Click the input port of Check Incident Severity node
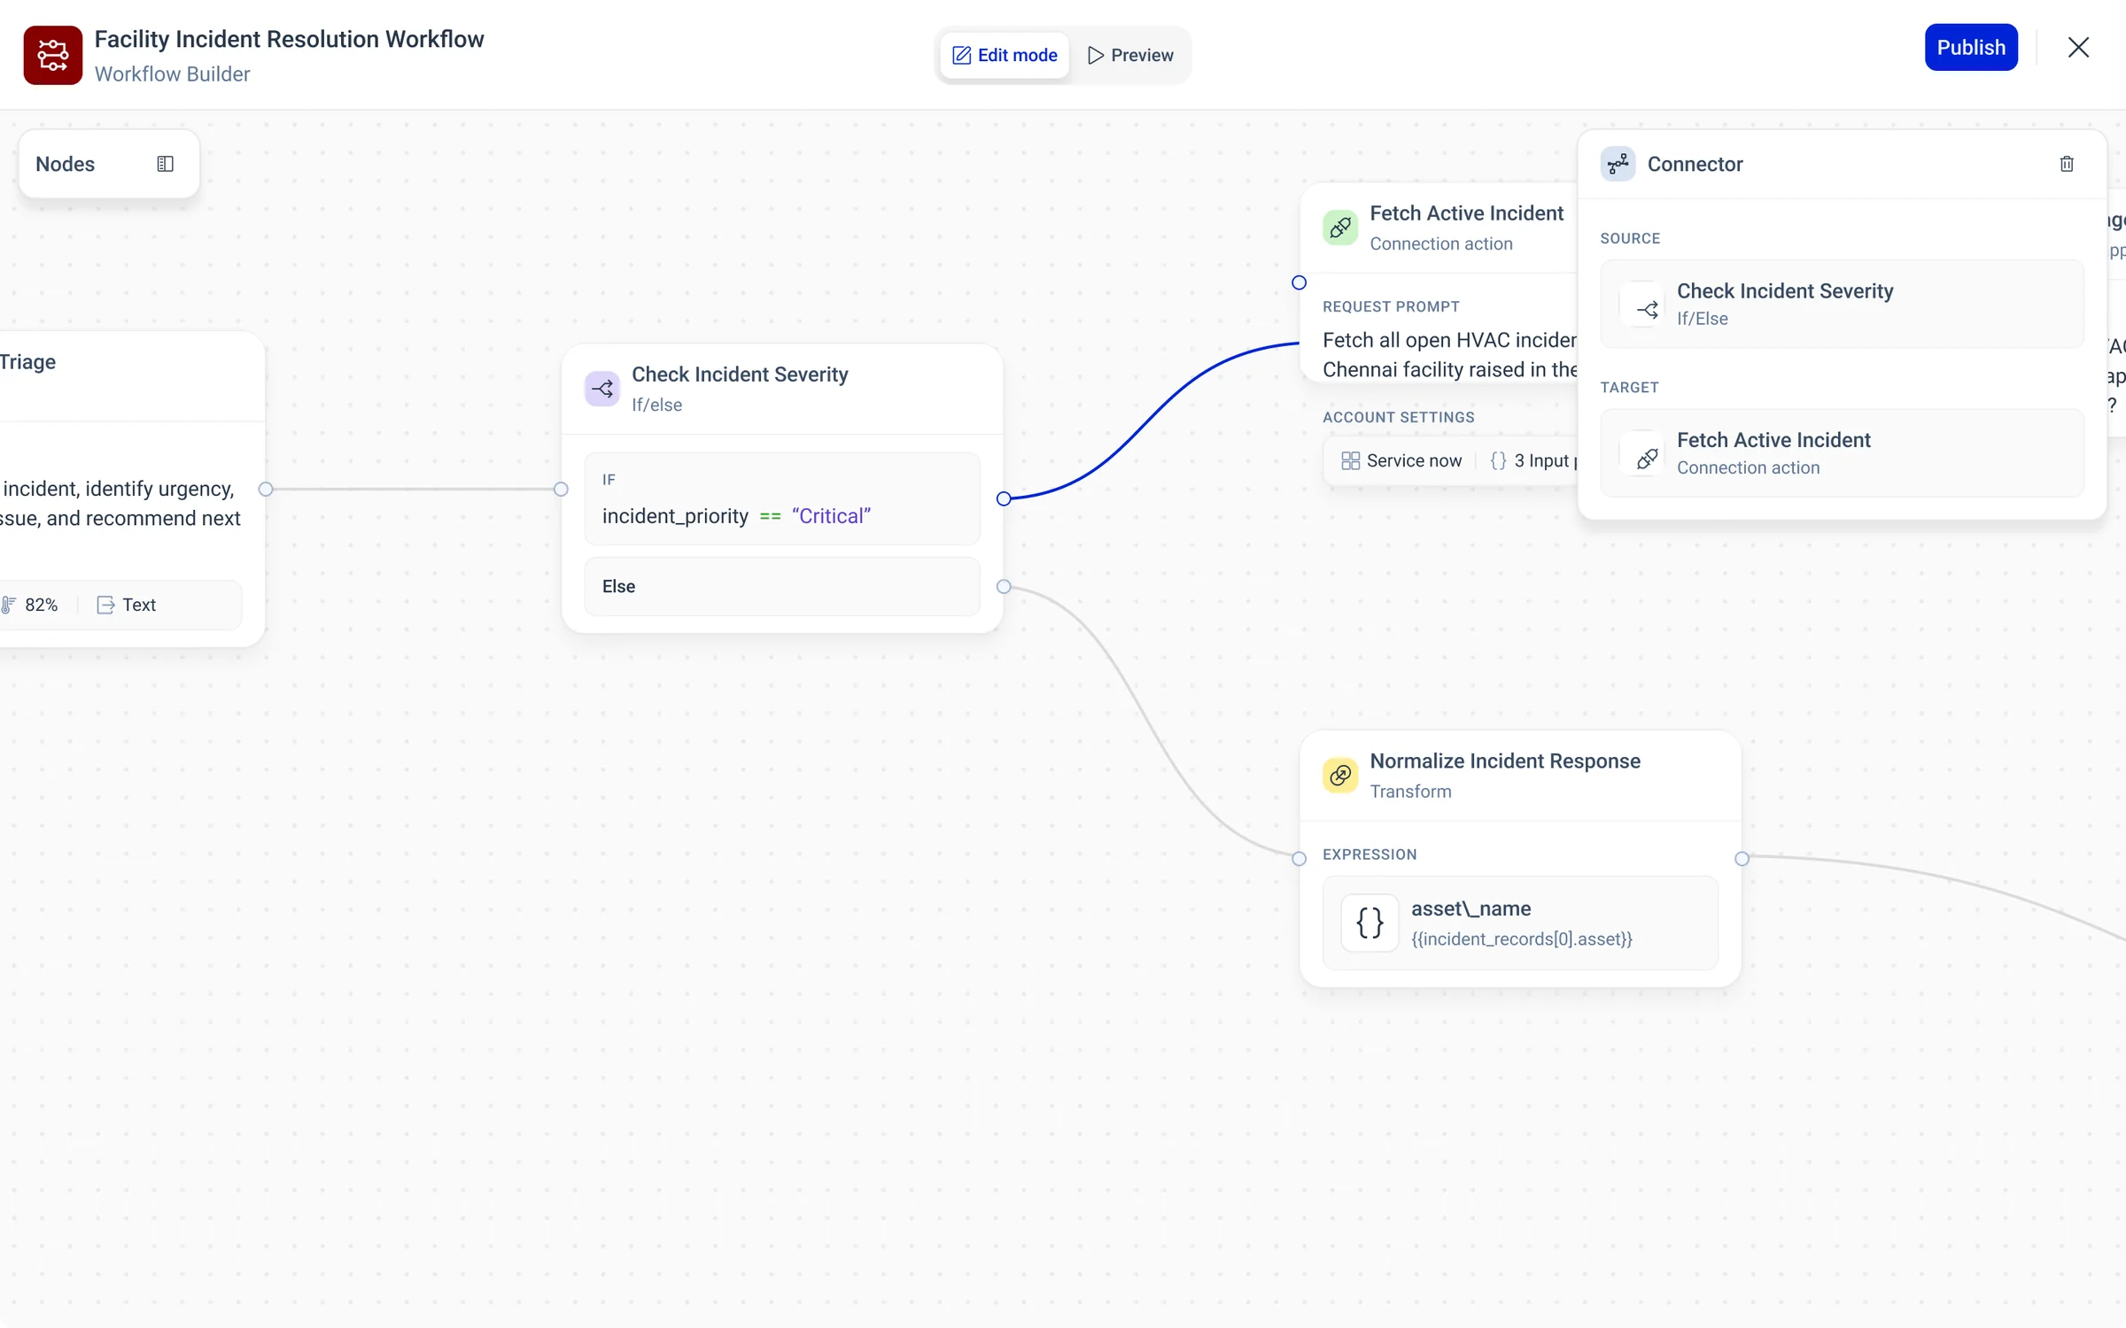Viewport: 2126px width, 1328px height. coord(561,489)
